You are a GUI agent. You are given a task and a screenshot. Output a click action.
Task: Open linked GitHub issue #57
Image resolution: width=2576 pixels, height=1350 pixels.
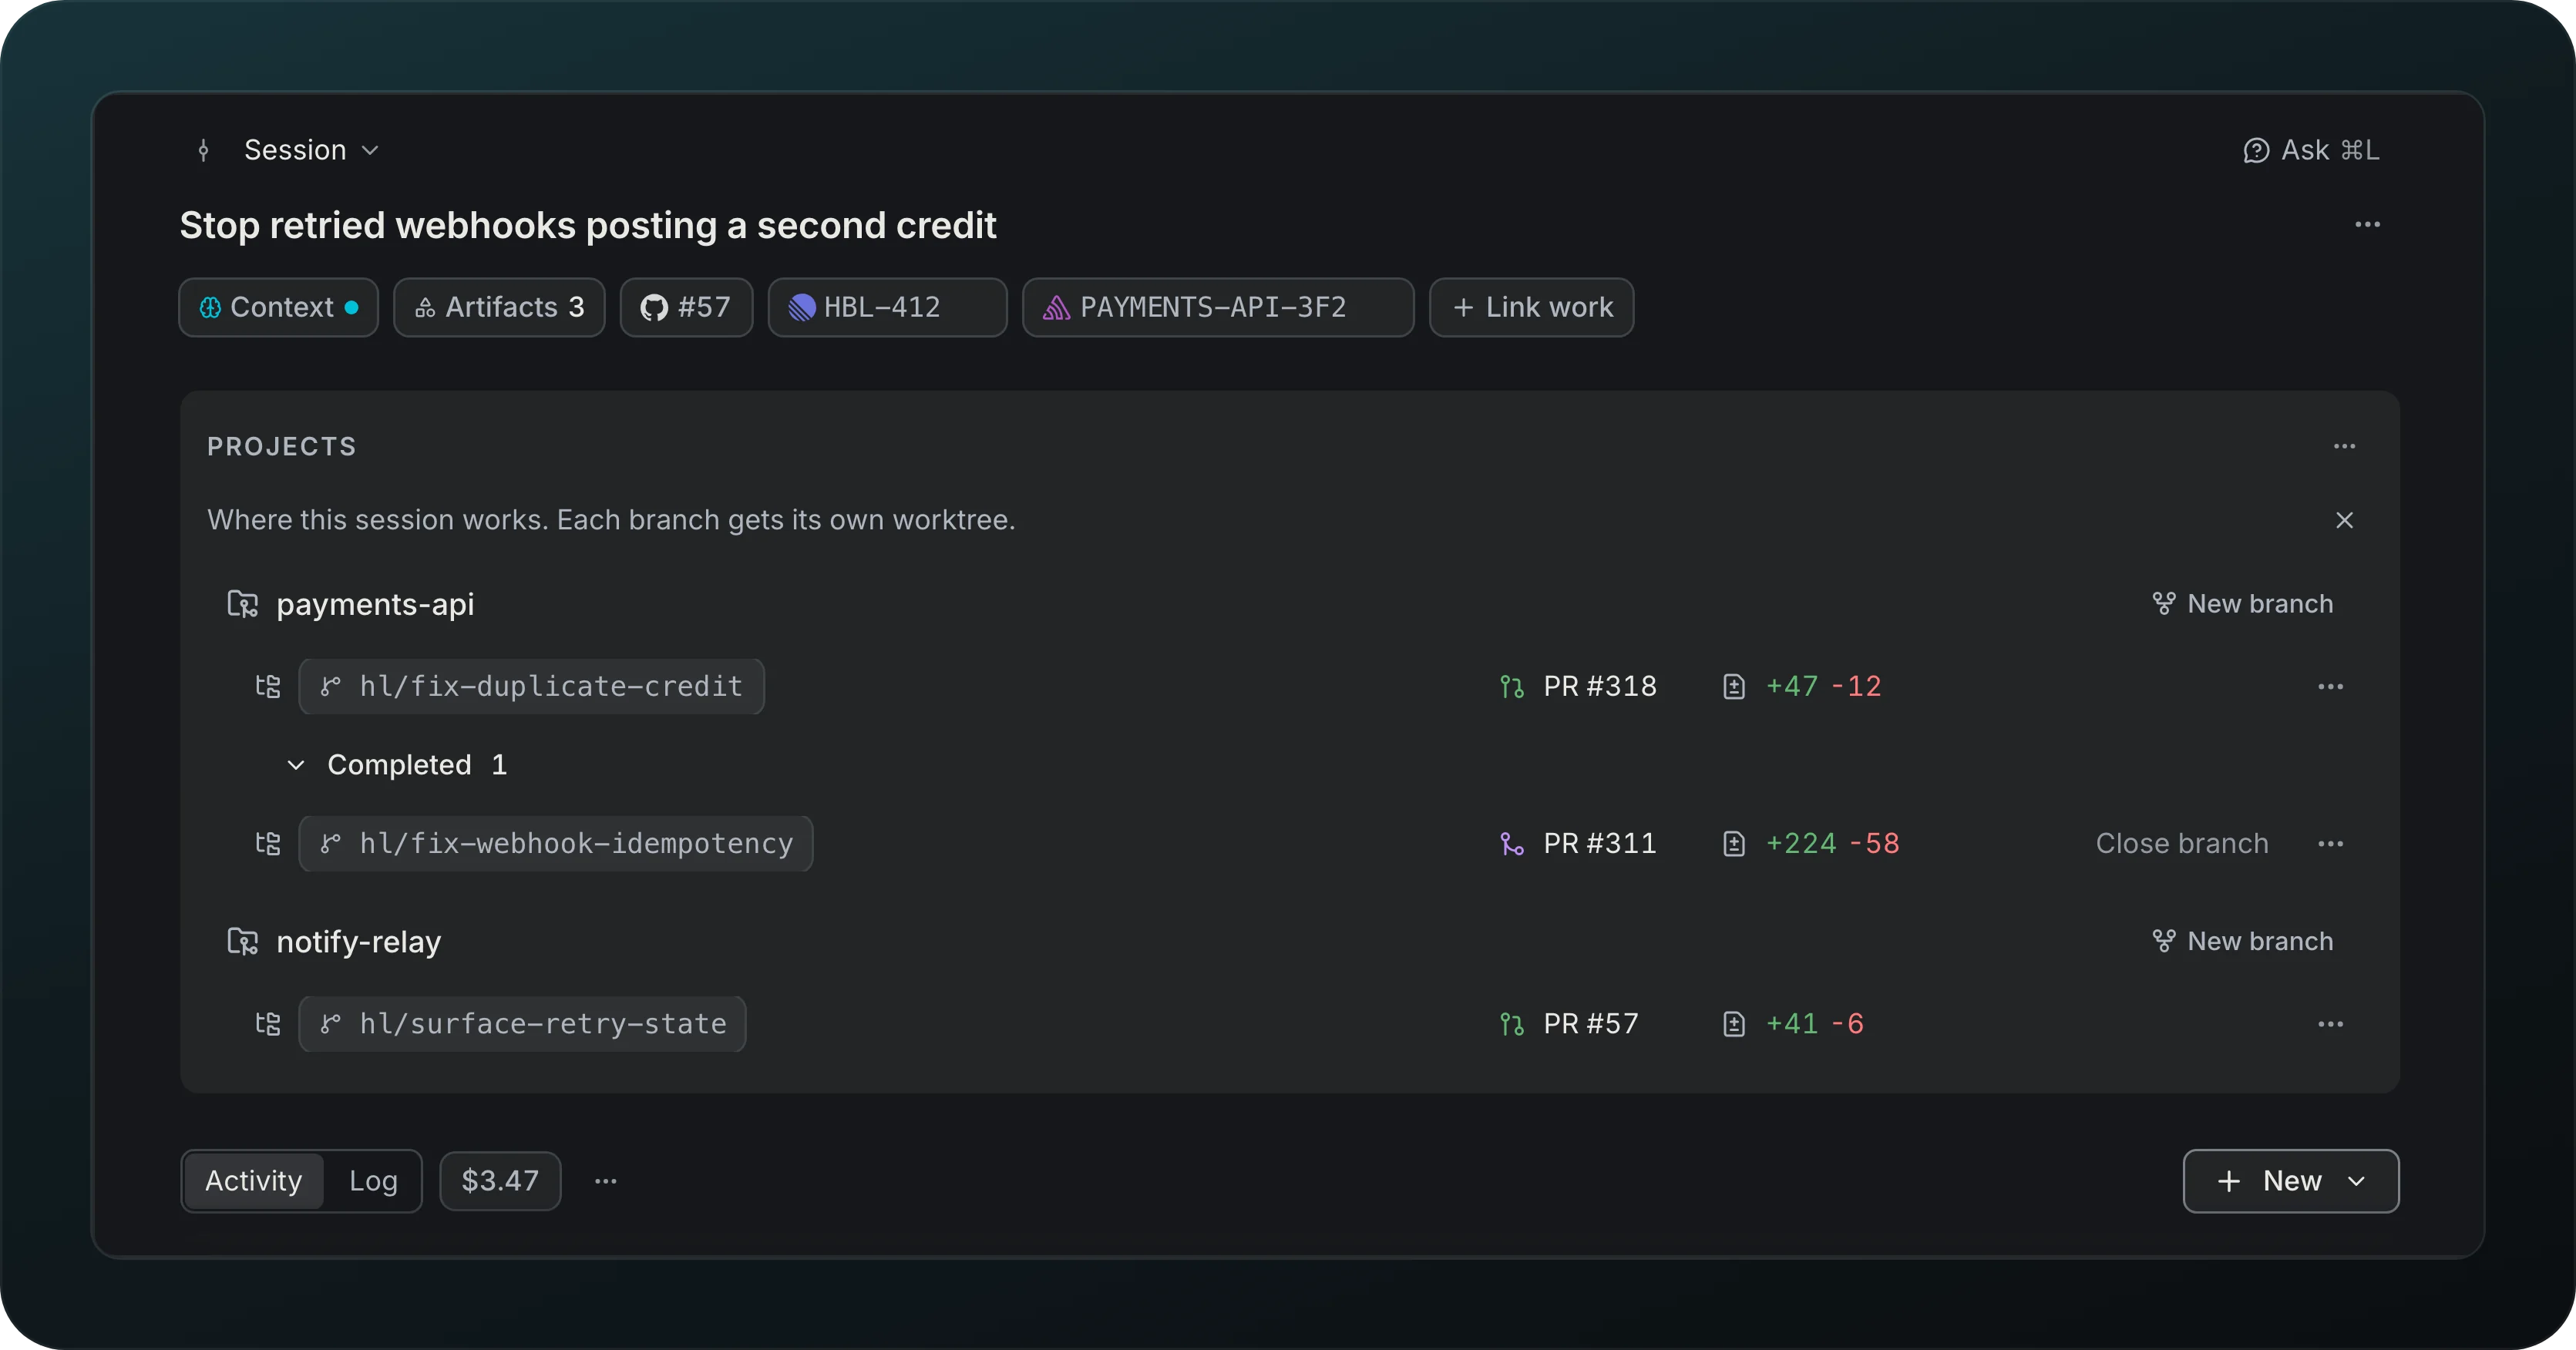pyautogui.click(x=686, y=307)
